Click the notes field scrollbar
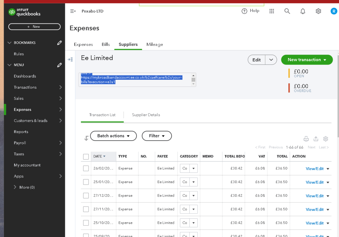The width and height of the screenshot is (339, 237). pos(193,80)
